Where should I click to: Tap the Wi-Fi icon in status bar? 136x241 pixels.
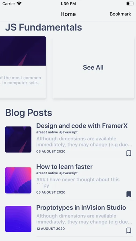[19, 3]
